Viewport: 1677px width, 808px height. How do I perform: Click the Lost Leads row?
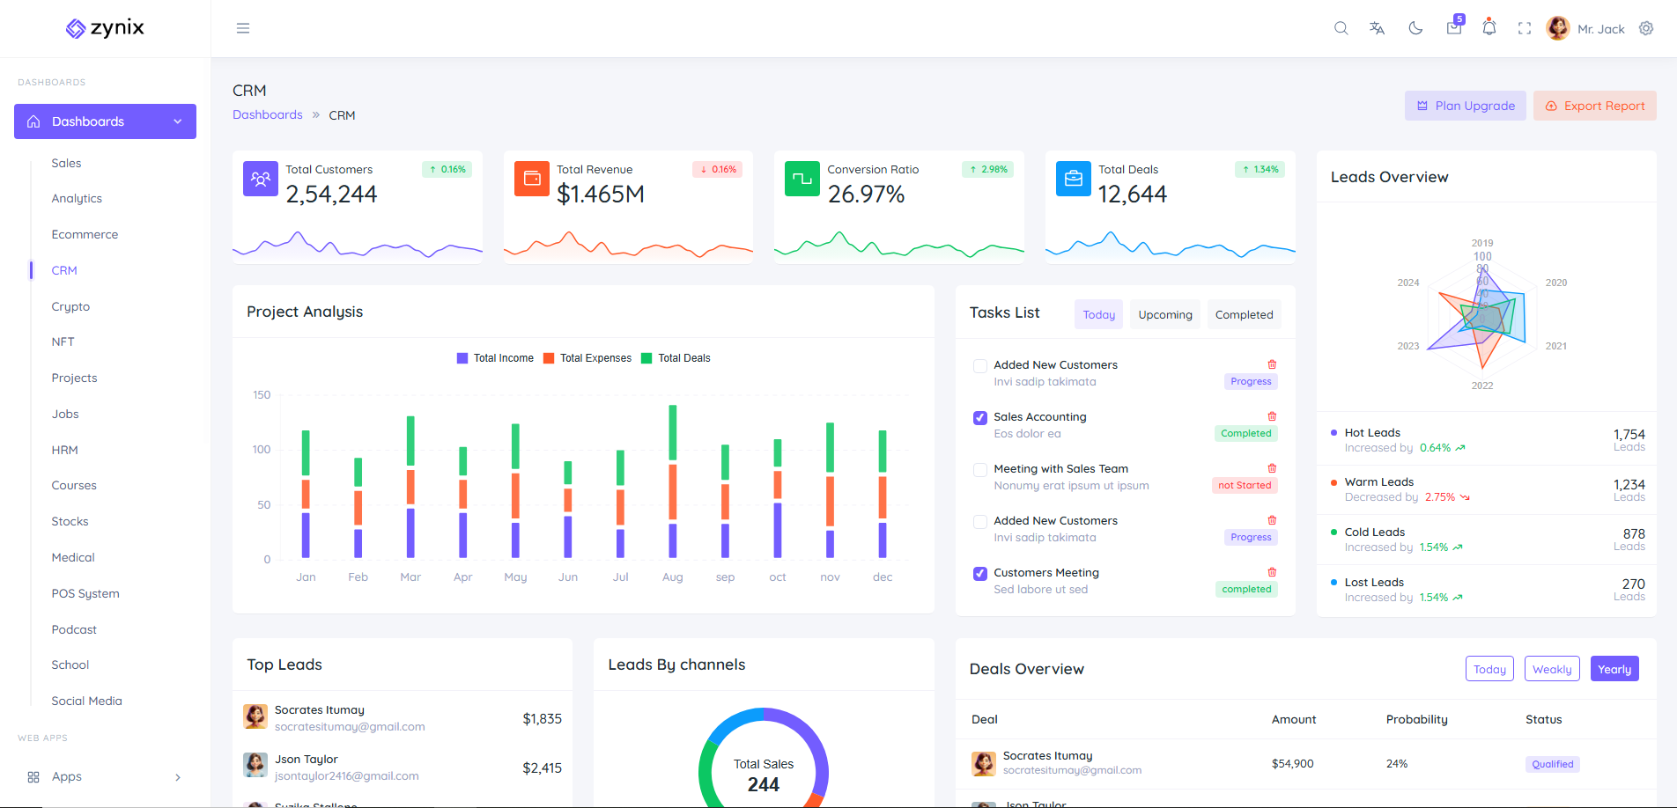(1487, 590)
